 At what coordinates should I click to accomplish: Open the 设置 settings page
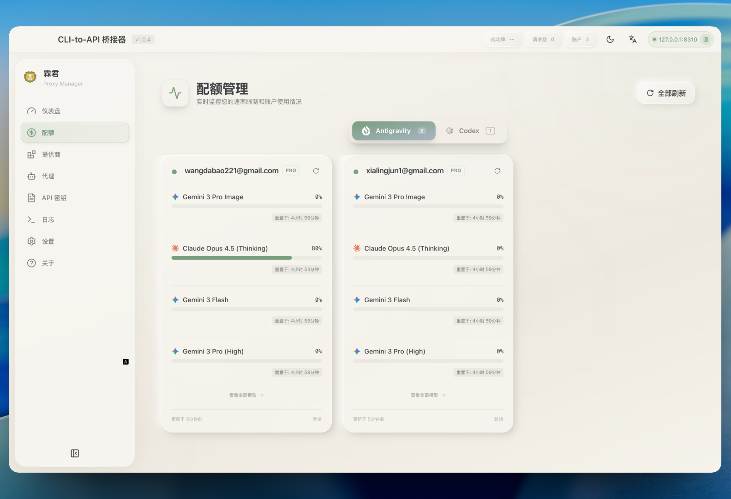[48, 241]
